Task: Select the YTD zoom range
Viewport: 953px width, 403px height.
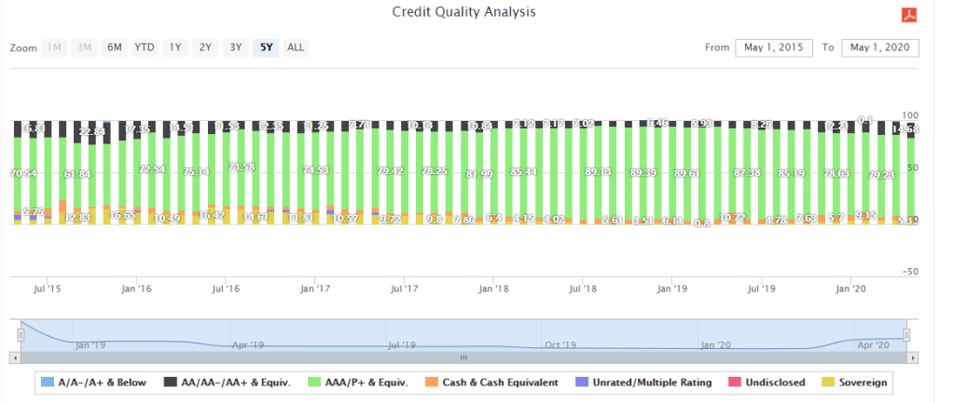Action: click(x=145, y=47)
